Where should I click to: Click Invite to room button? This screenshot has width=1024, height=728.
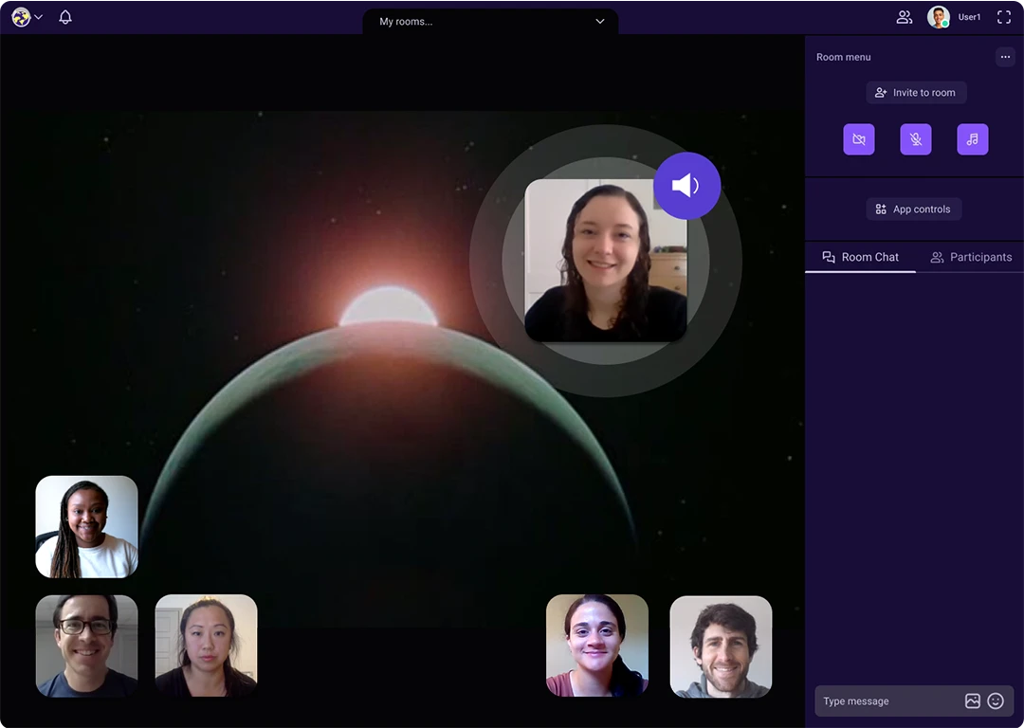coord(916,93)
